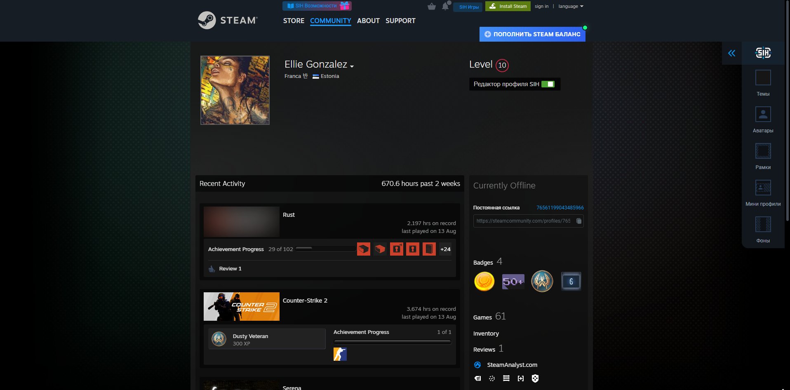Open the language dropdown
Viewport: 790px width, 390px height.
coord(571,6)
